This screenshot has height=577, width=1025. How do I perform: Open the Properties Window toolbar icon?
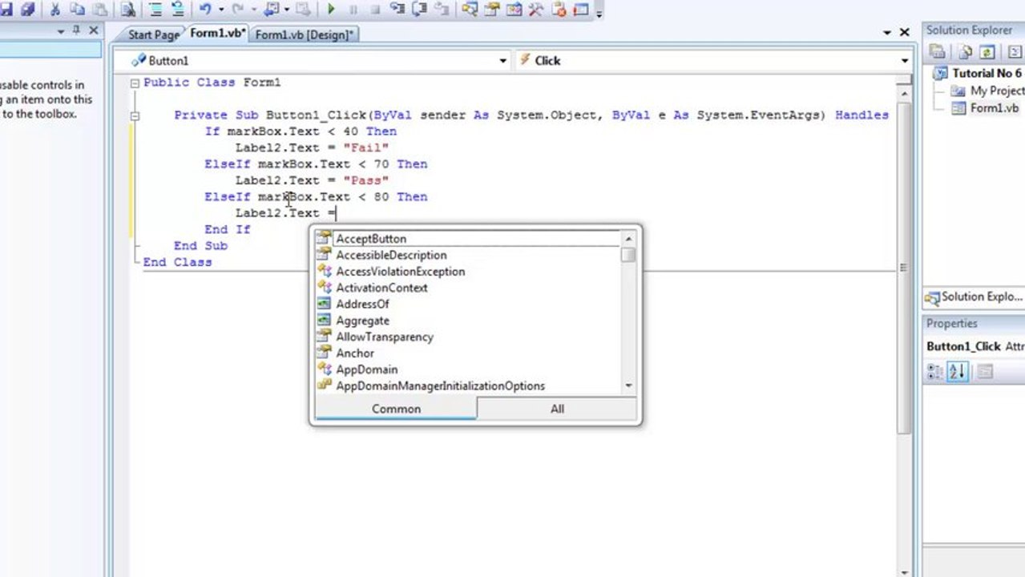coord(490,10)
